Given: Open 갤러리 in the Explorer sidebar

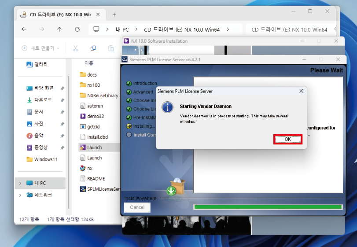Looking at the screenshot, I should click(37, 64).
